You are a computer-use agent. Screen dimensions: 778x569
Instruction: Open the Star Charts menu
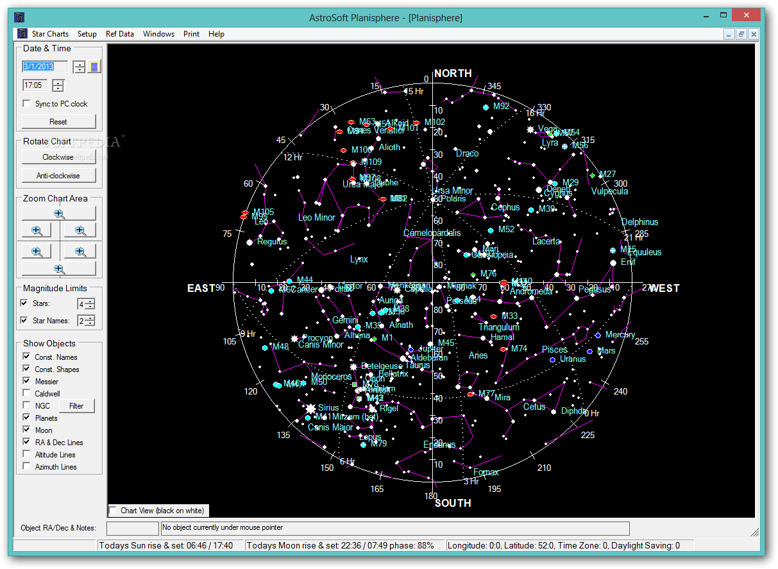[51, 34]
